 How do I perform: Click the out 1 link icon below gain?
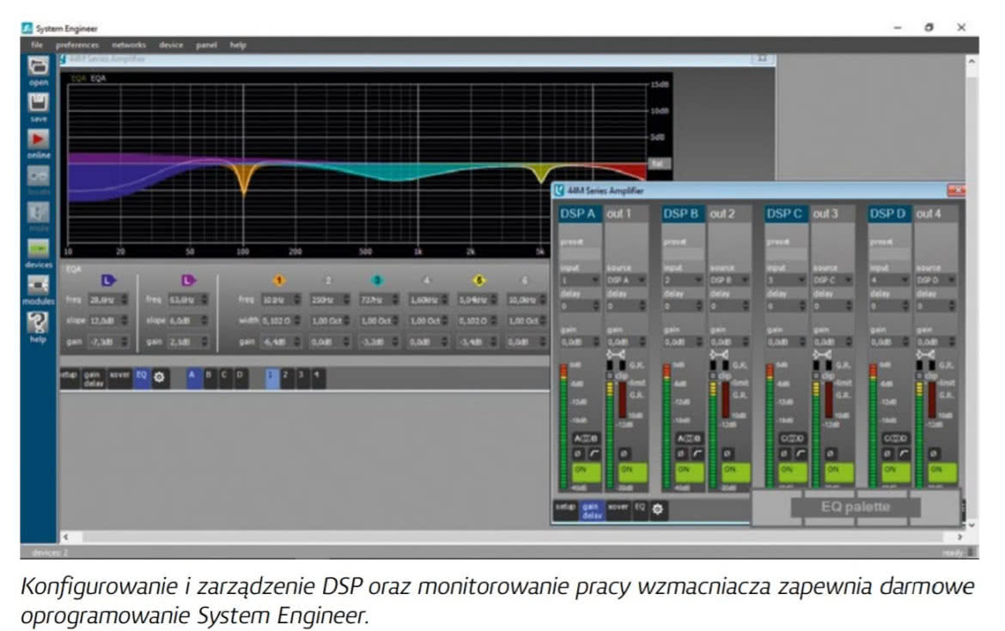click(x=616, y=355)
